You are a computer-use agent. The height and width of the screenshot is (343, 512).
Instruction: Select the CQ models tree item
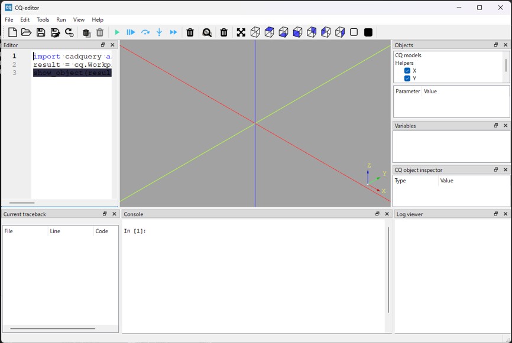click(x=408, y=55)
